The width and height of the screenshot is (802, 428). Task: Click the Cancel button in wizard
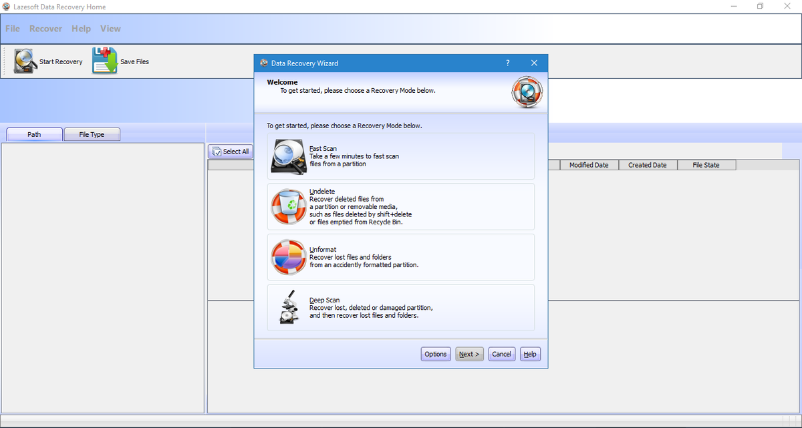(x=502, y=355)
